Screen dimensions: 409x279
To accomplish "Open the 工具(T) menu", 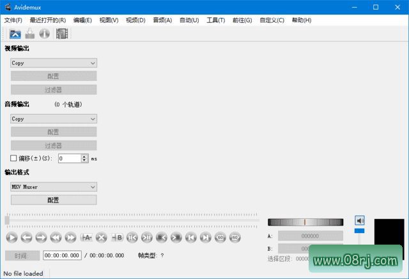I will 216,20.
